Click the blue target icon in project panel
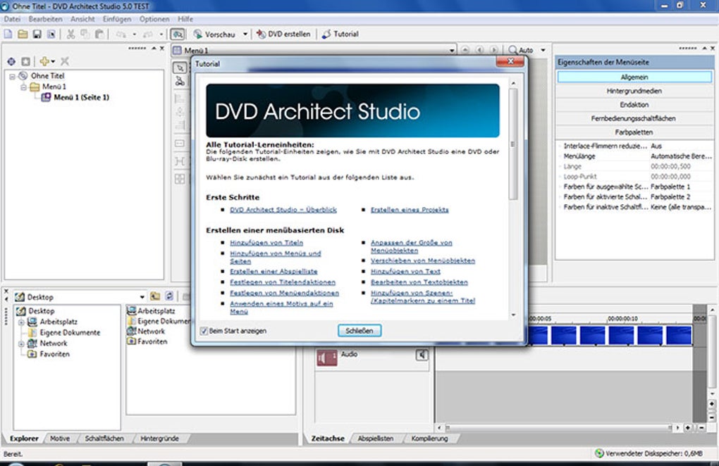This screenshot has height=466, width=719. 11,61
